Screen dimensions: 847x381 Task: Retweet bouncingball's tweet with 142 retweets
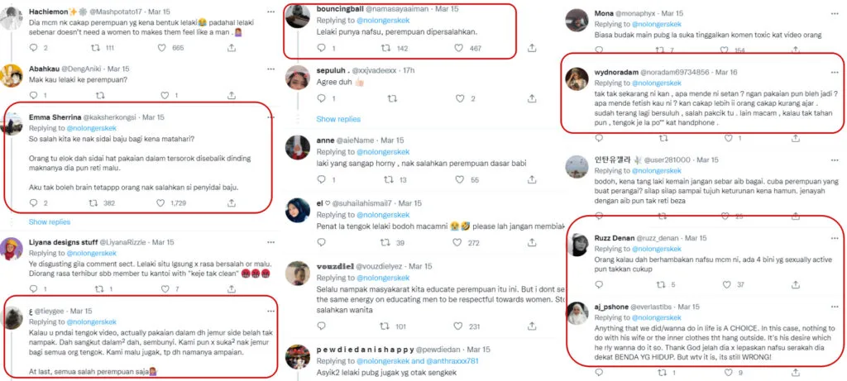click(x=385, y=50)
